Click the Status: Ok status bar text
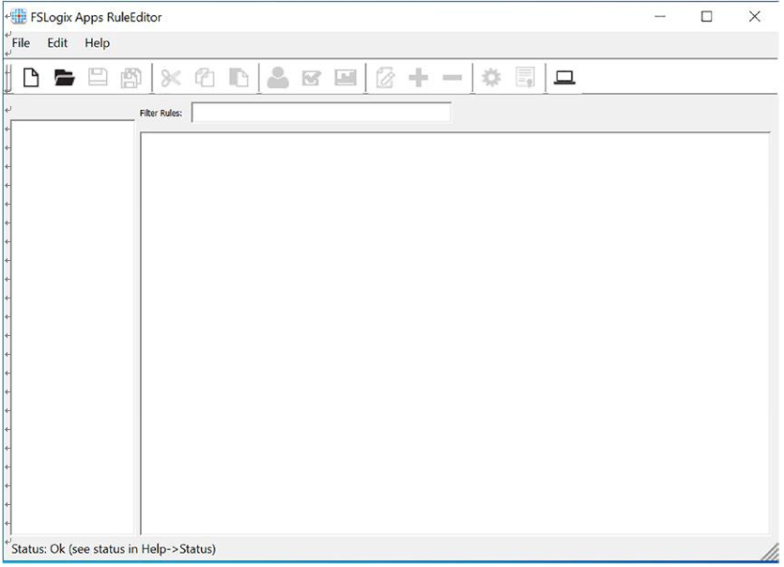 [x=114, y=549]
